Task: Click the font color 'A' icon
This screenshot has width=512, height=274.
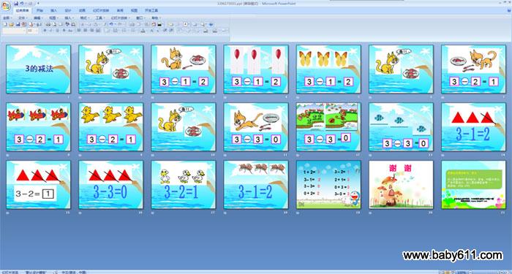Action: pos(143,31)
